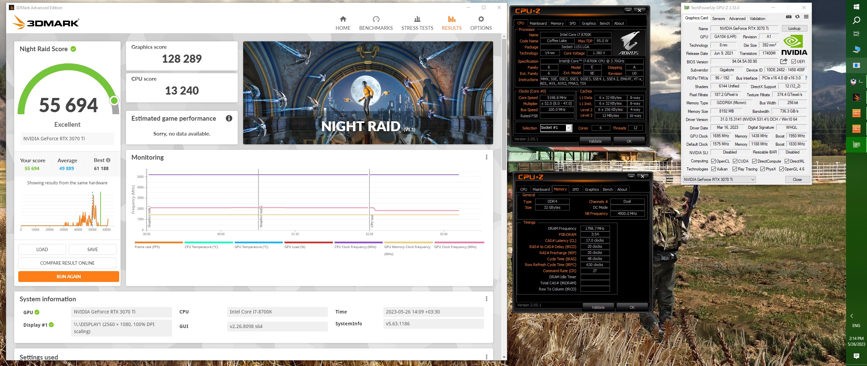Open the Settings used three-dot menu
The width and height of the screenshot is (867, 366).
(486, 357)
